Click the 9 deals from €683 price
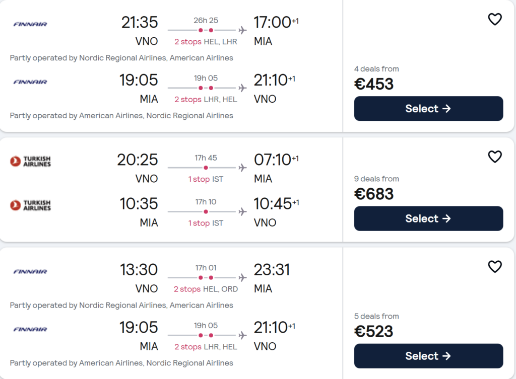This screenshot has height=379, width=516. click(x=374, y=194)
